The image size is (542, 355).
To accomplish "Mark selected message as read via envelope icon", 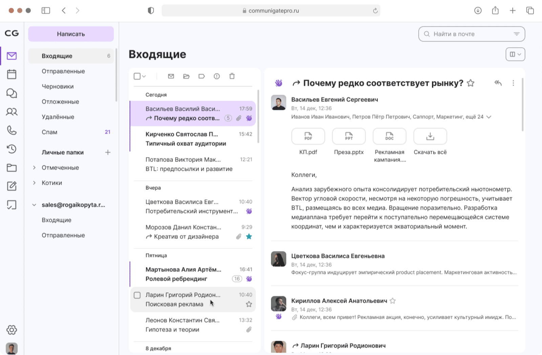I will pyautogui.click(x=170, y=76).
